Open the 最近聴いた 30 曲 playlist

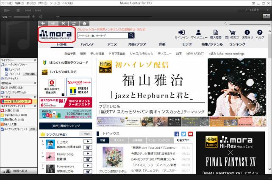[x=12, y=120]
